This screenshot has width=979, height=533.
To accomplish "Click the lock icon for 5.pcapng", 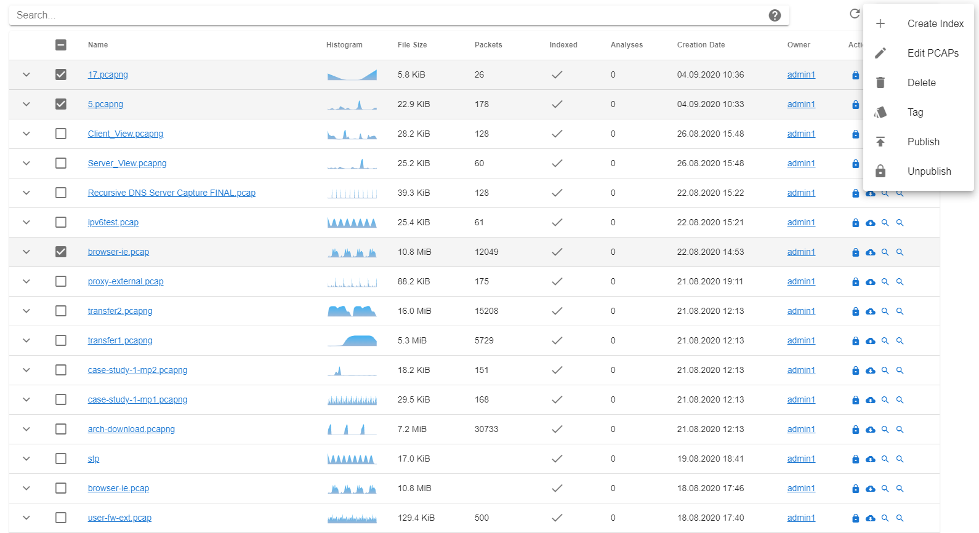I will pos(855,105).
